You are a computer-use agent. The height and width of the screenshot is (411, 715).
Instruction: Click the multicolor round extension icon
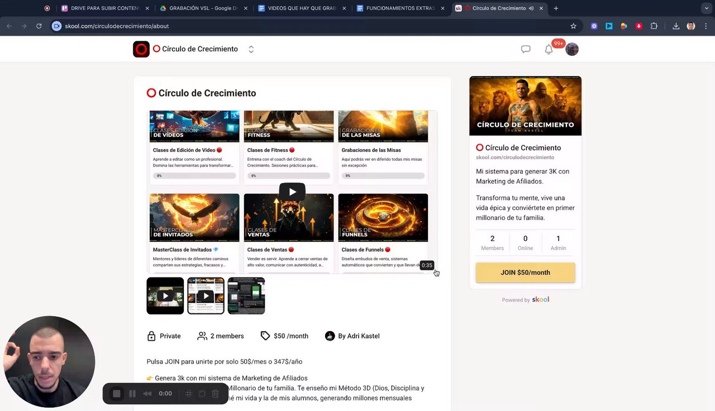coord(623,26)
